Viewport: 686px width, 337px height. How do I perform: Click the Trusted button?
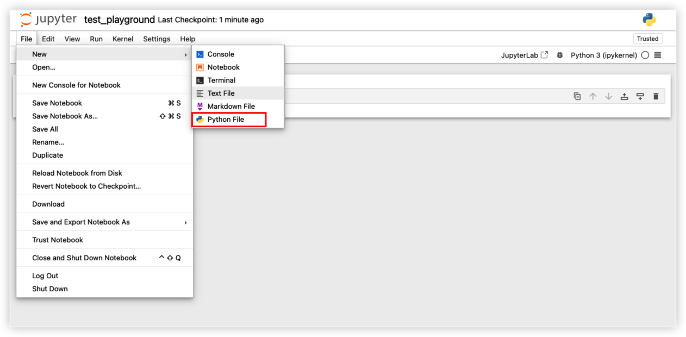647,39
